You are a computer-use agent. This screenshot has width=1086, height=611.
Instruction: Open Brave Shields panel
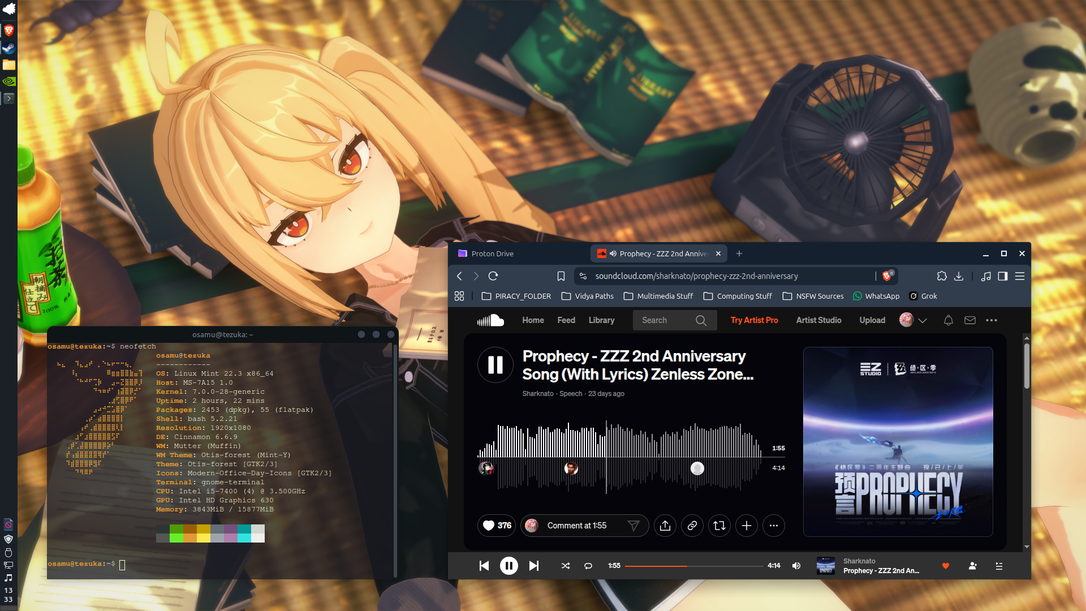(x=887, y=276)
